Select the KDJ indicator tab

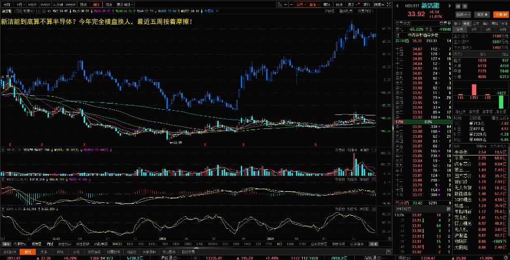pyautogui.click(x=130, y=244)
